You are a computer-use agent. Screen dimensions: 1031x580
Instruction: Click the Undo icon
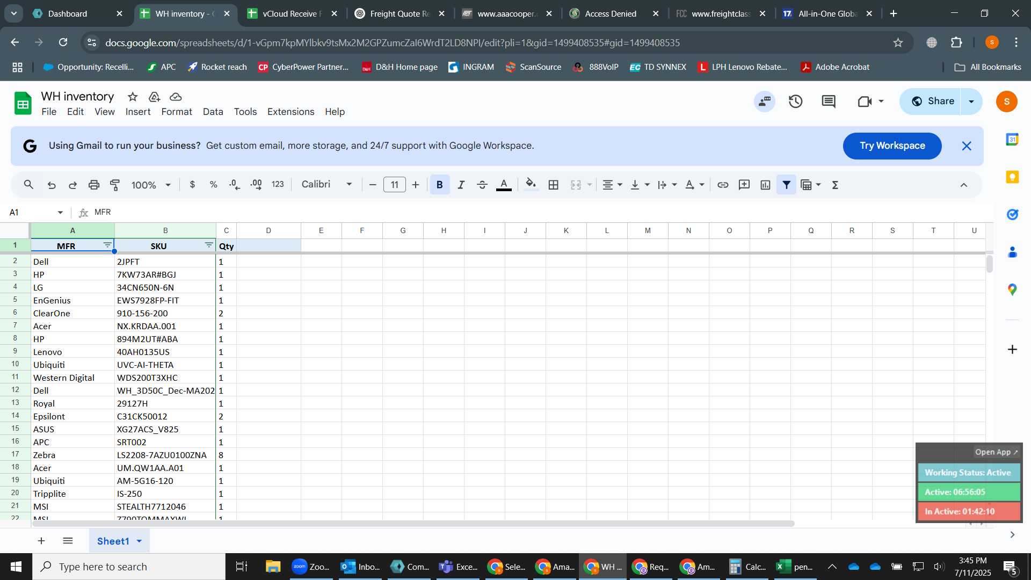pyautogui.click(x=52, y=185)
